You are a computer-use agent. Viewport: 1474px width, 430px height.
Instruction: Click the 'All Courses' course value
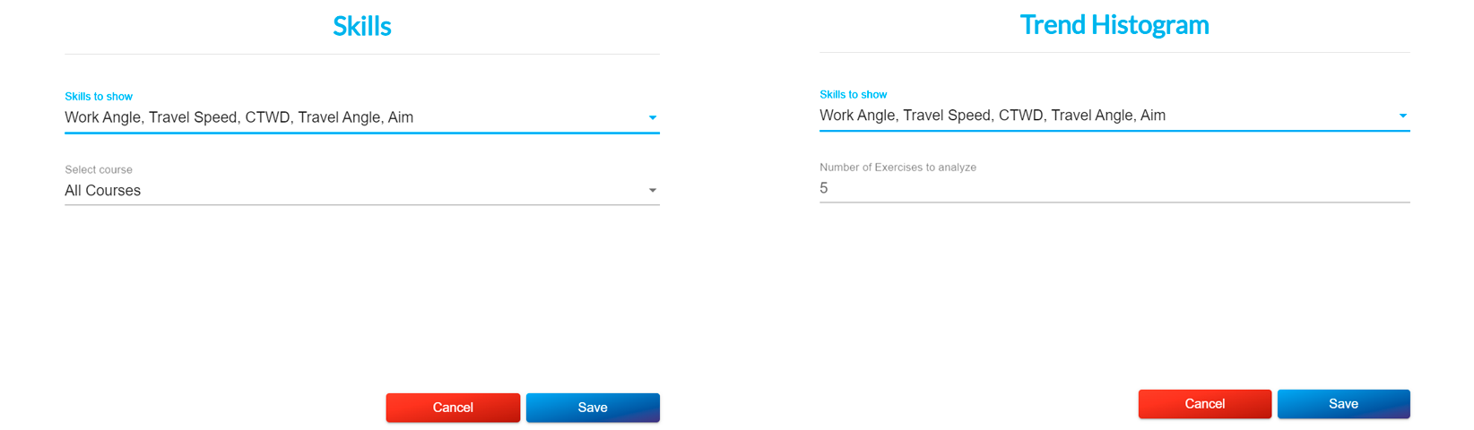[103, 190]
